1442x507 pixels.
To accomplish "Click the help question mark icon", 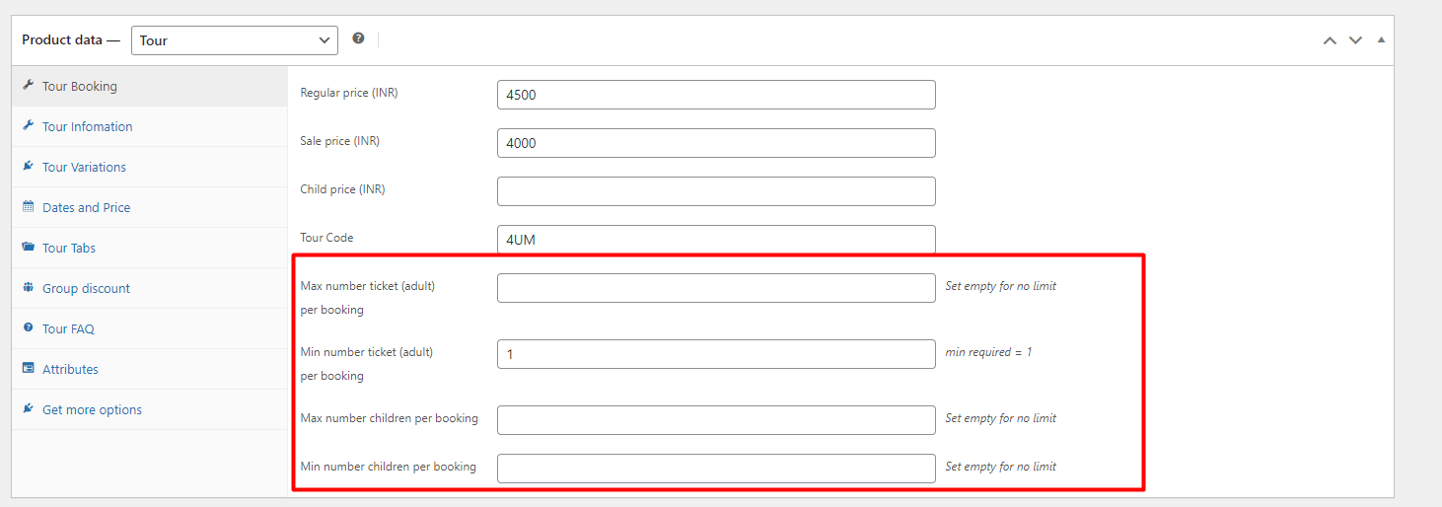I will 358,38.
